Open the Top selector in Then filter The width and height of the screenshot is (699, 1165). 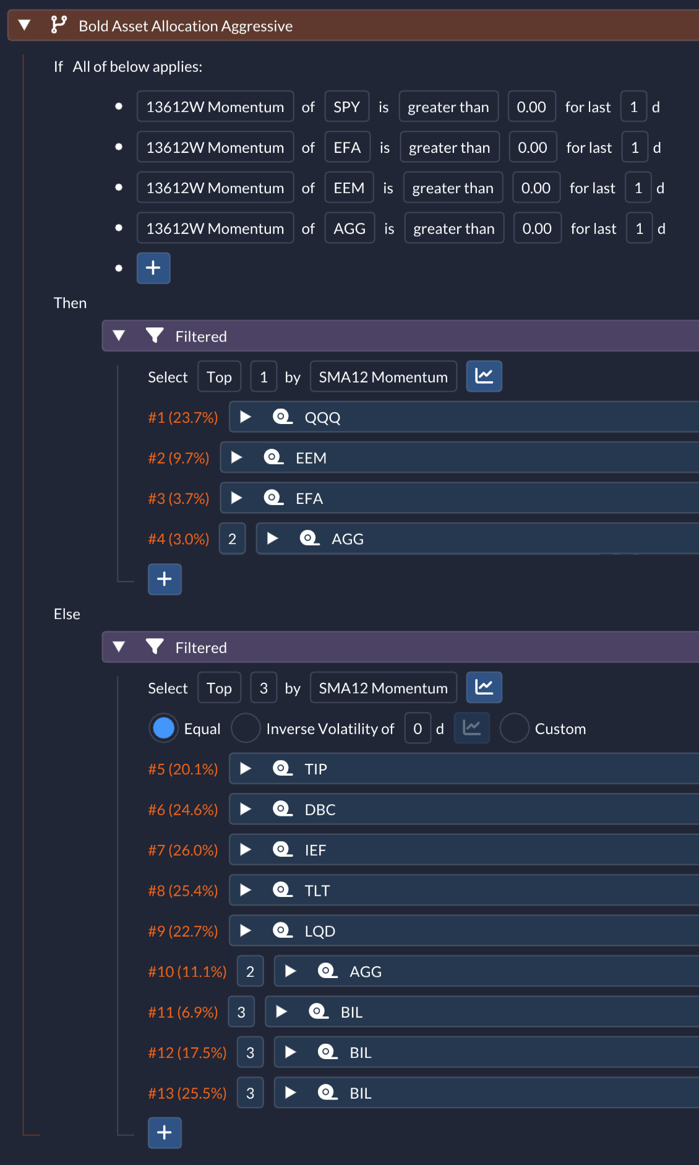[x=219, y=377]
